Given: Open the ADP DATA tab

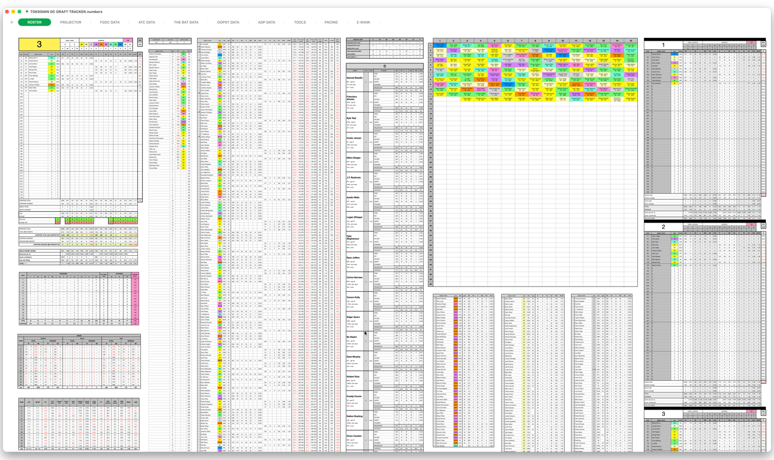Looking at the screenshot, I should pyautogui.click(x=266, y=22).
